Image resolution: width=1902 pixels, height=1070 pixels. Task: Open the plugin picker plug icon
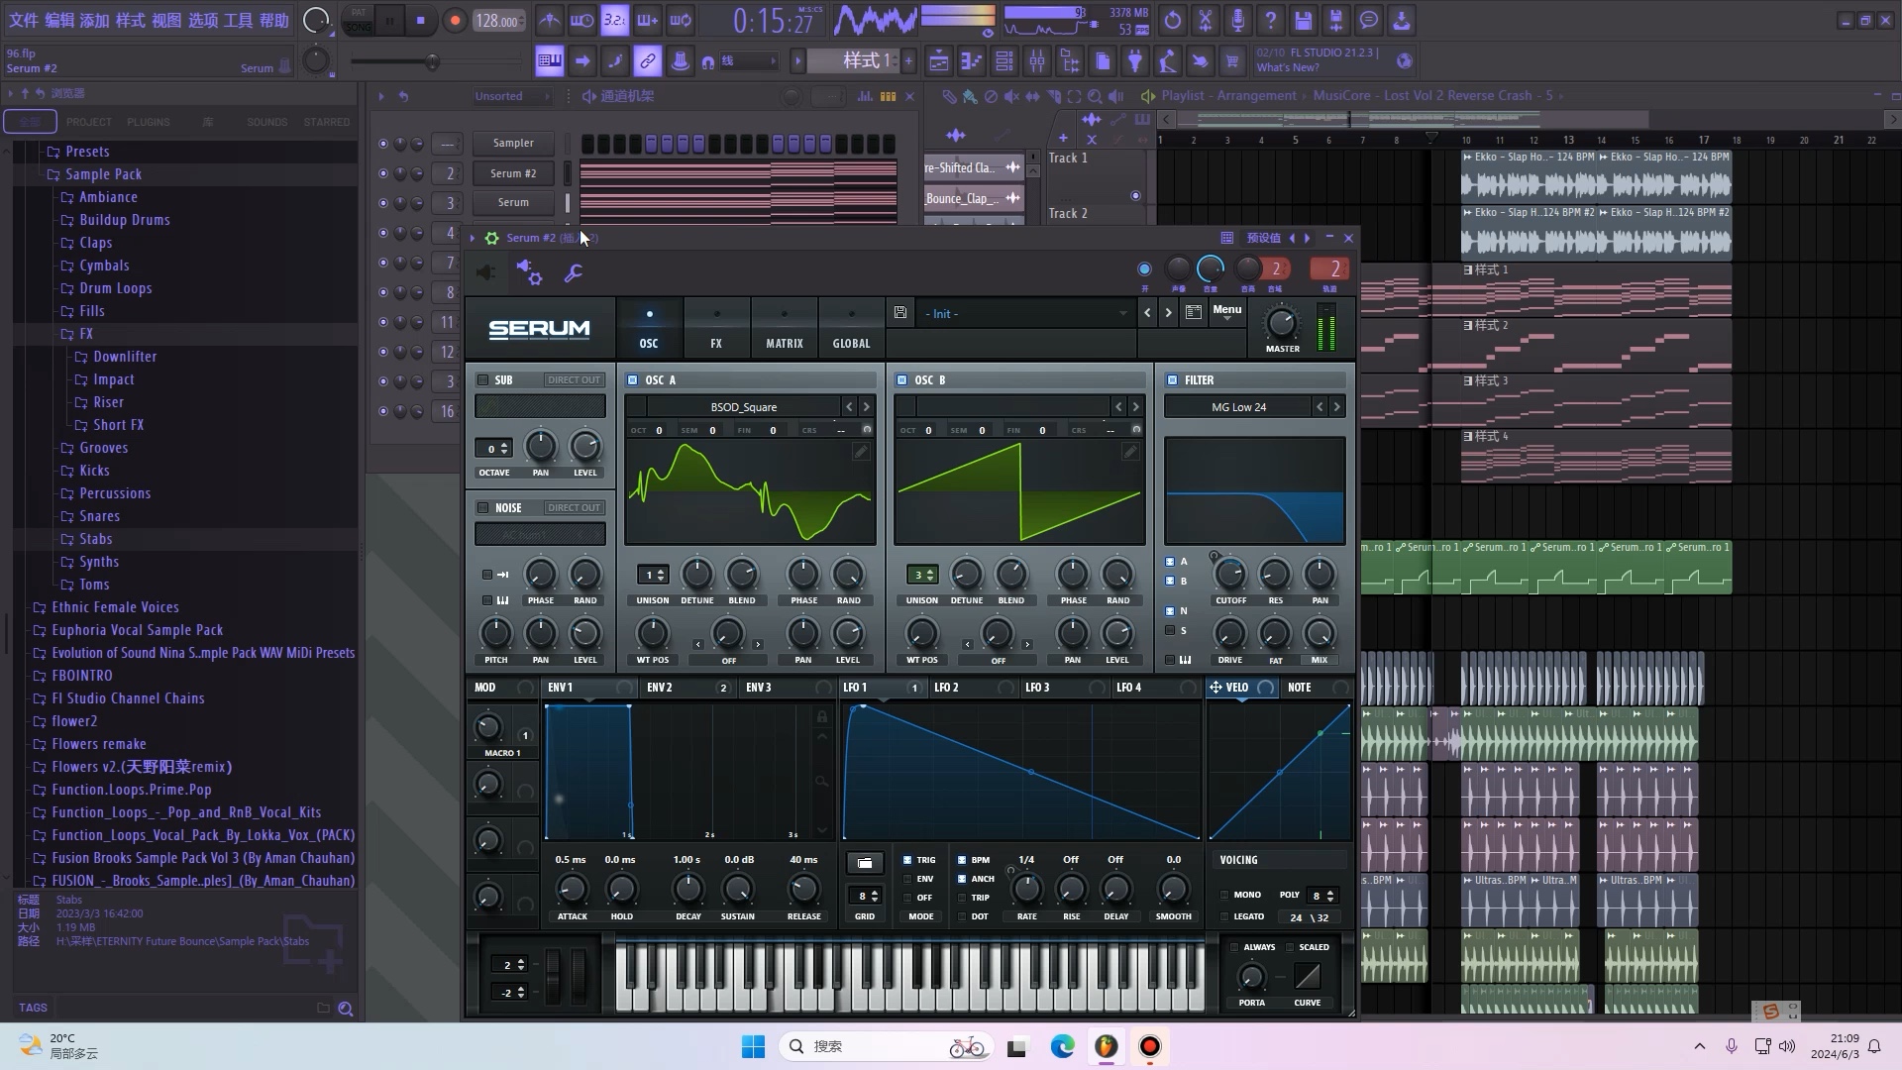click(1135, 61)
